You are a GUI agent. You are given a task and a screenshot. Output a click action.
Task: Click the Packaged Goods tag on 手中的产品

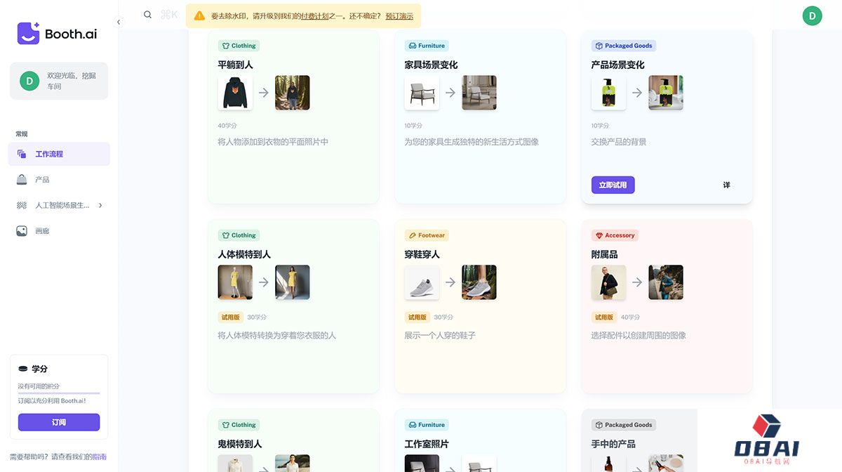[x=623, y=425]
